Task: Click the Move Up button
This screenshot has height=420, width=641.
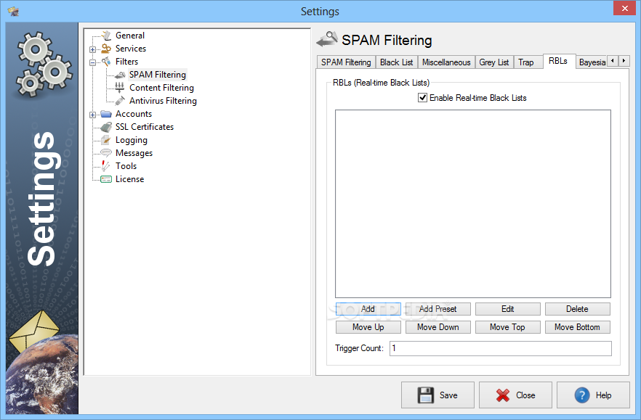Action: [x=368, y=327]
